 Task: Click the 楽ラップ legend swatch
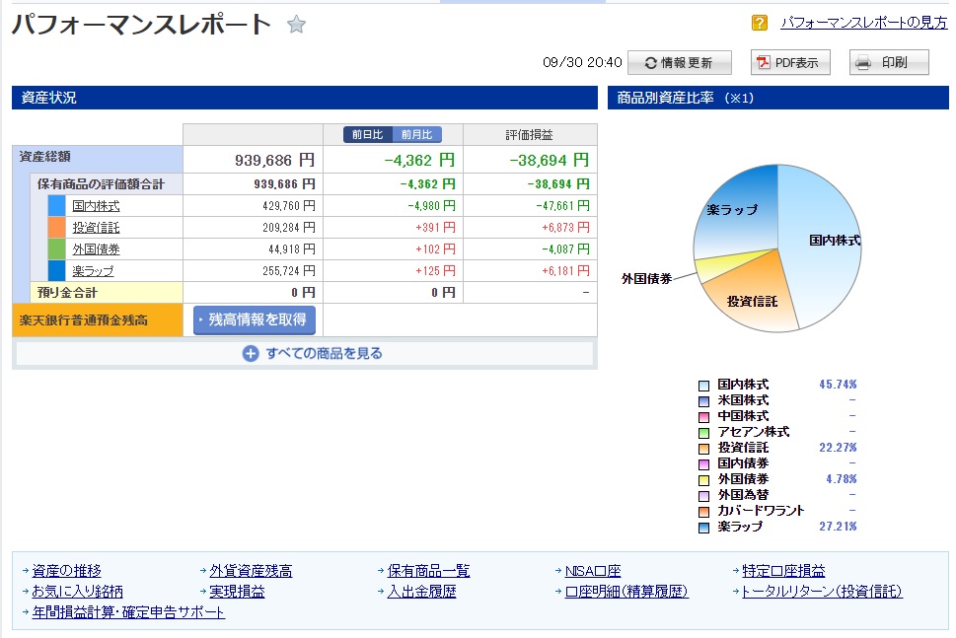(703, 528)
